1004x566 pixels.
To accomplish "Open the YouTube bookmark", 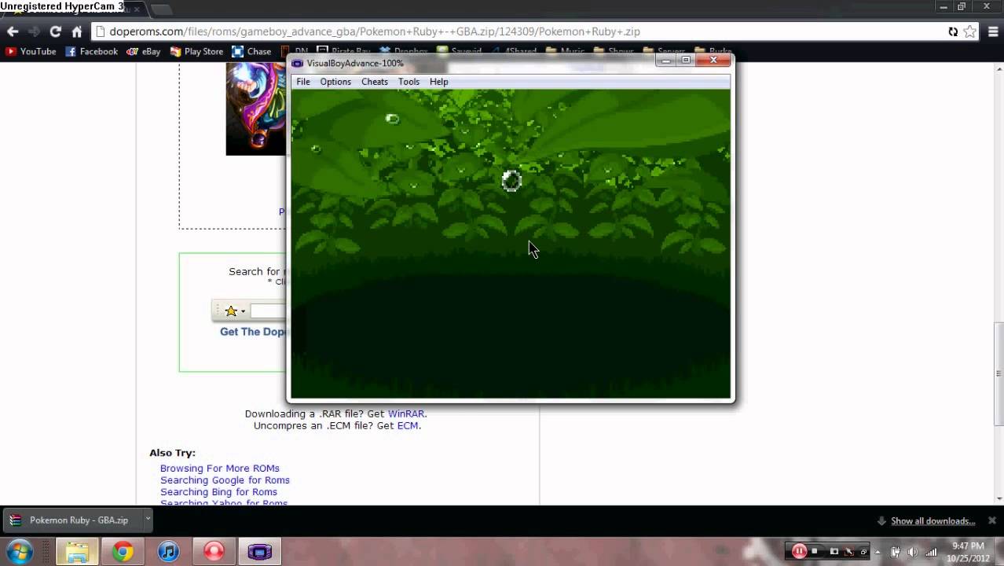I will [31, 51].
